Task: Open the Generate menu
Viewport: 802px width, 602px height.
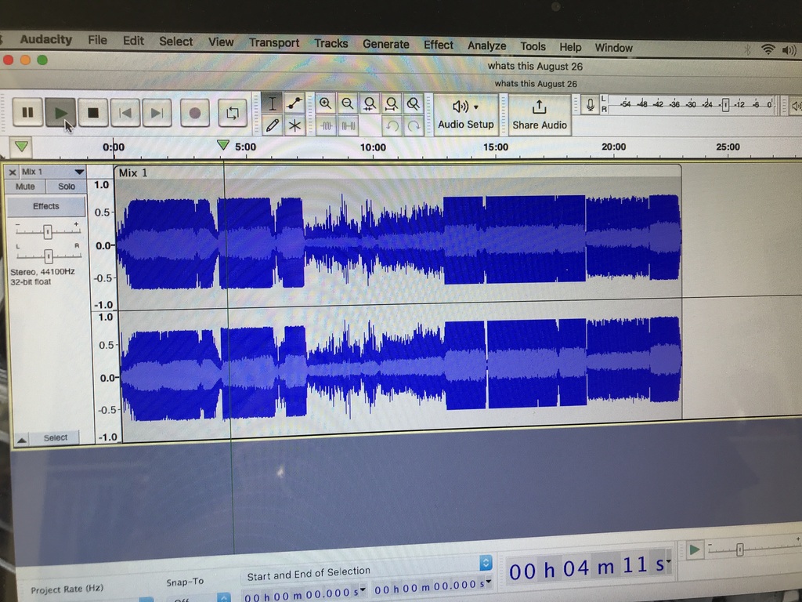Action: 385,45
